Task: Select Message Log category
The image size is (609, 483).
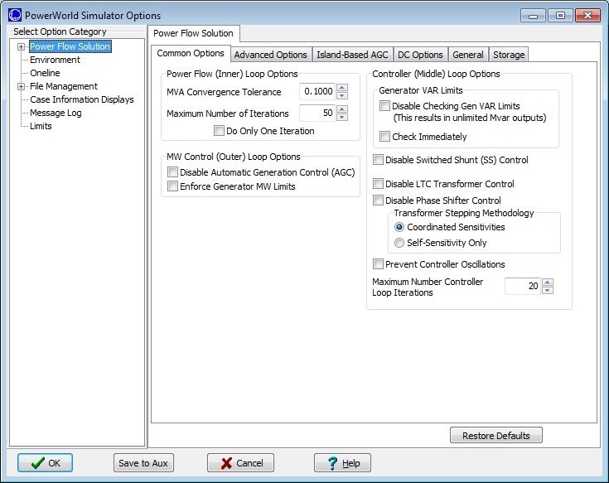Action: click(56, 113)
